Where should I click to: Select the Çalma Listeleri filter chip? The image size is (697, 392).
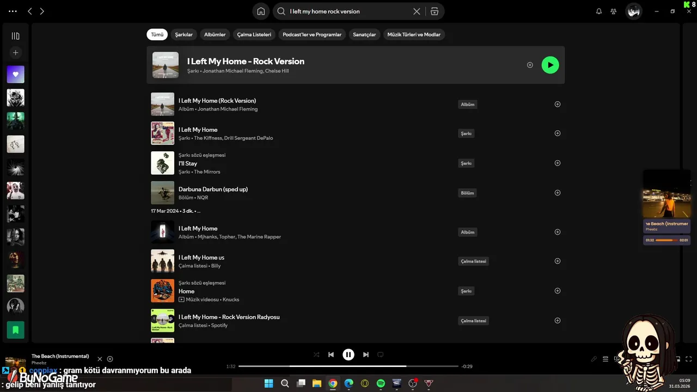254,34
